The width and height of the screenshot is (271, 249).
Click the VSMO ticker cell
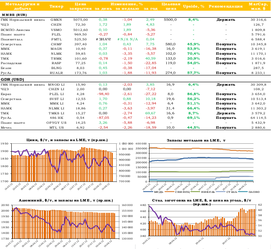click(x=56, y=30)
